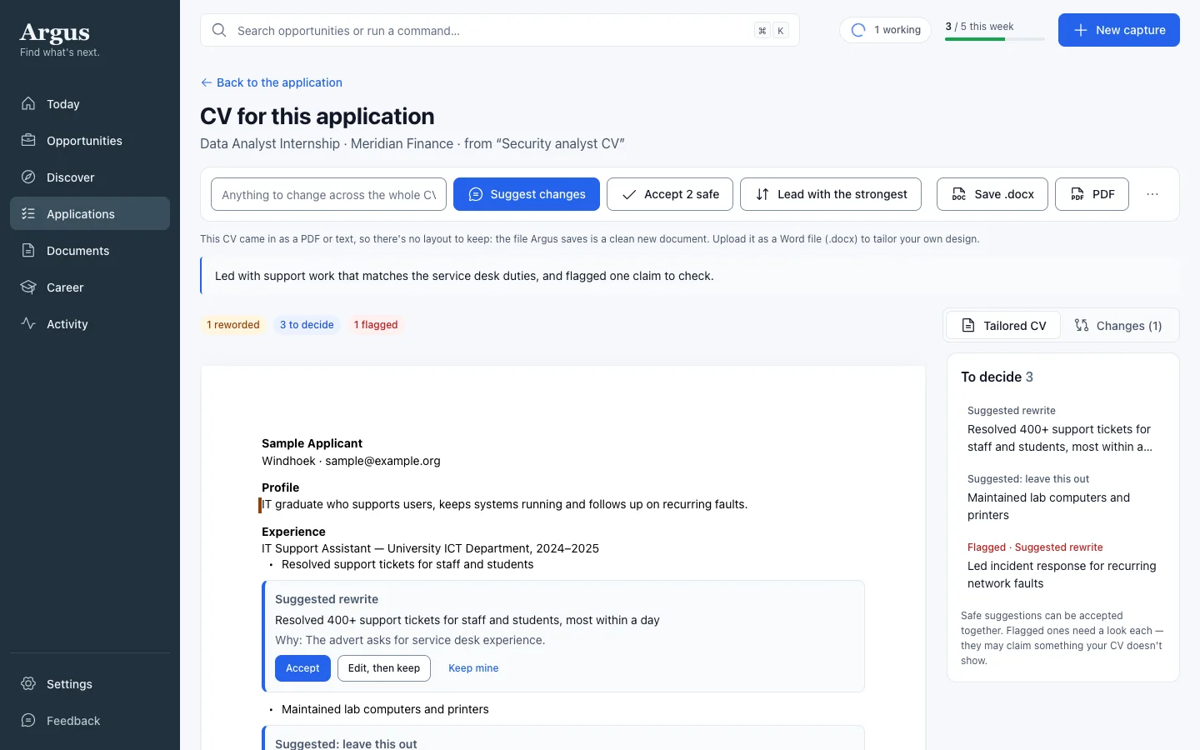Open the flagged Led incident response suggestion

coord(1063,566)
